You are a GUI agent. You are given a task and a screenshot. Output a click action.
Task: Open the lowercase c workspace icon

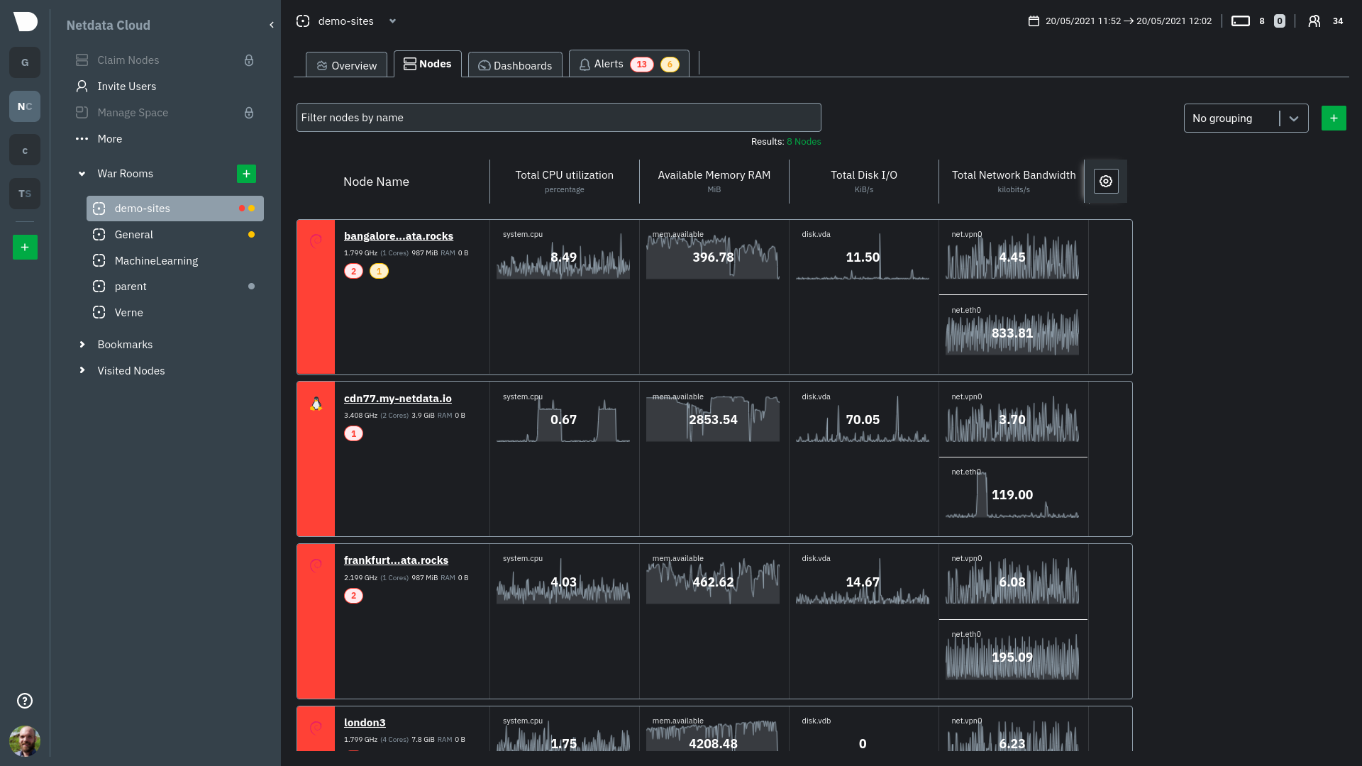point(25,150)
